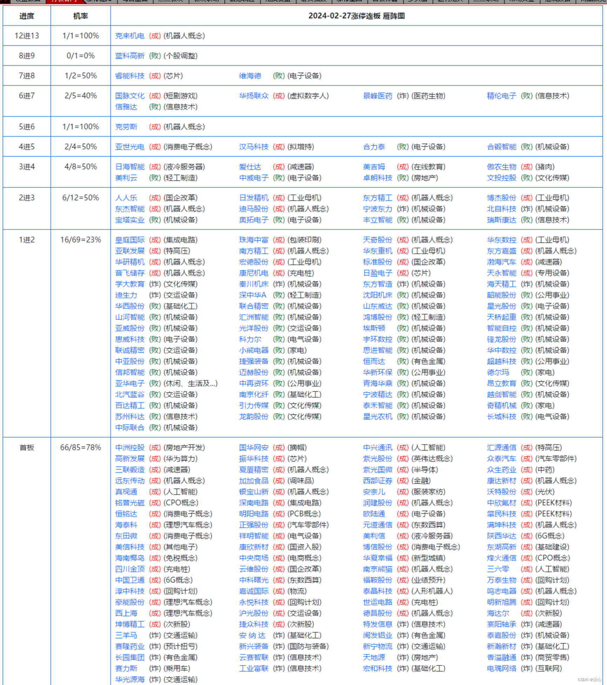
Task: Open the 国华网安 stock link
Action: pyautogui.click(x=254, y=447)
